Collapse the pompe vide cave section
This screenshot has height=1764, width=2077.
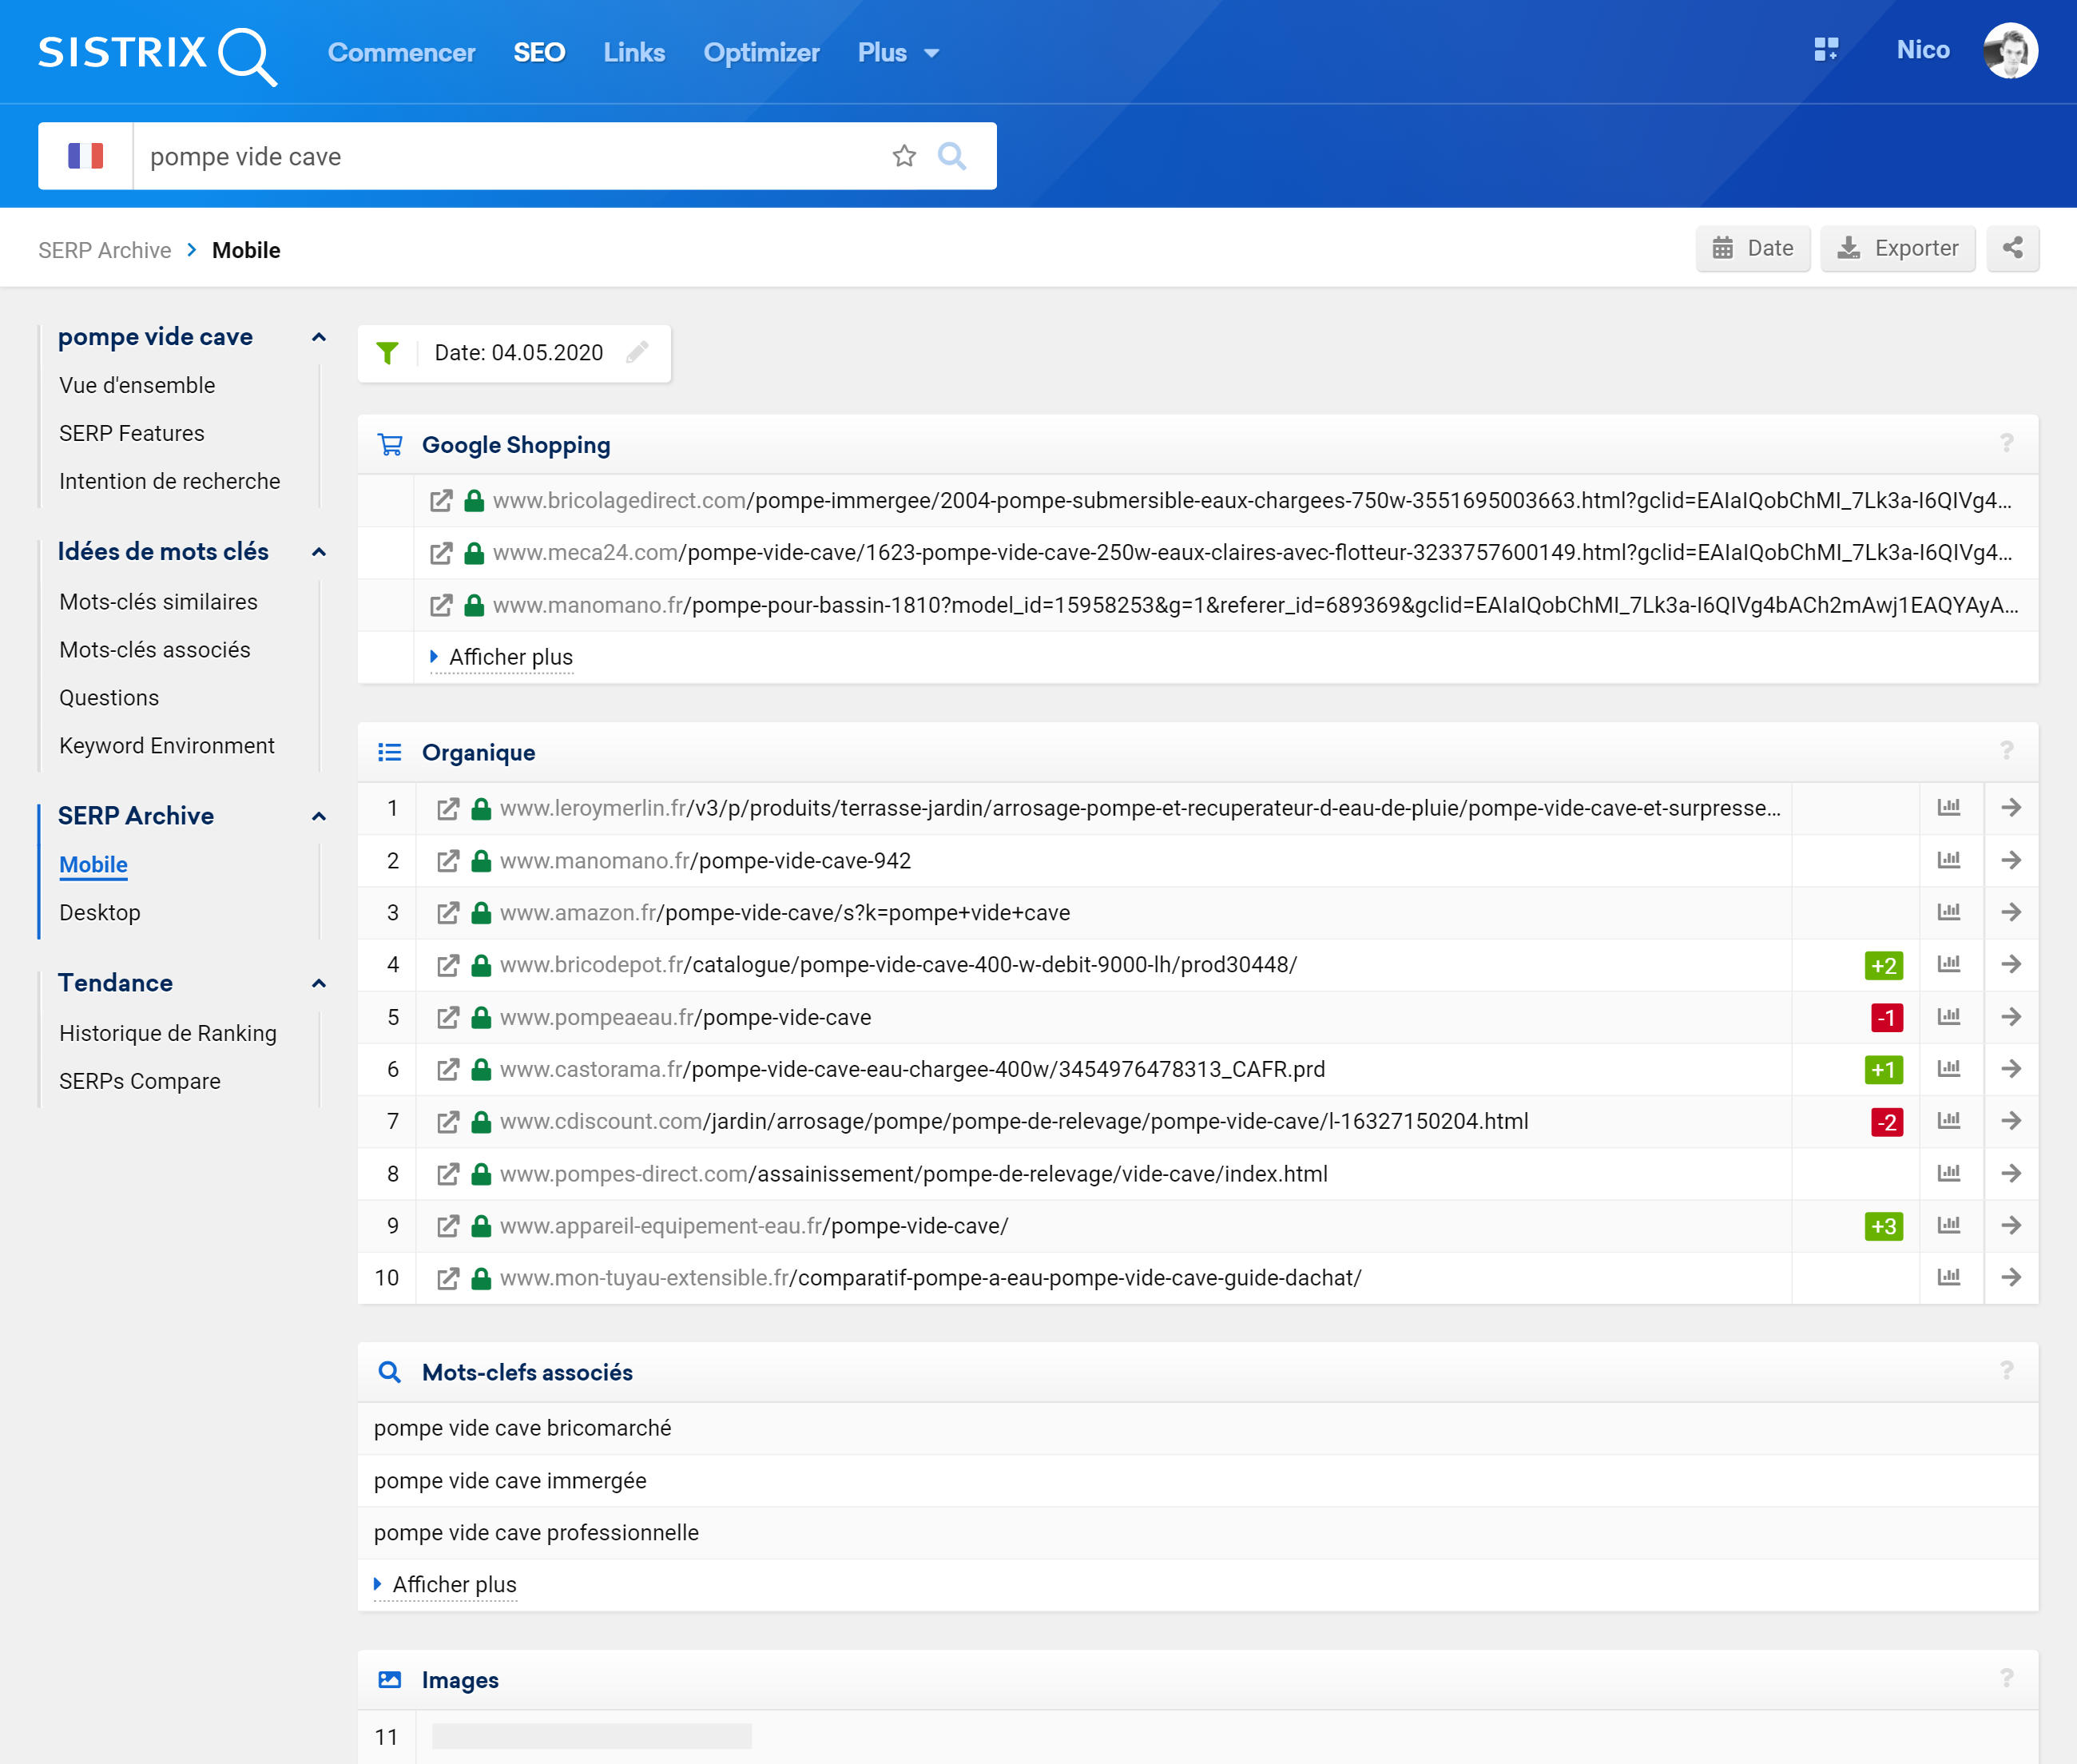pyautogui.click(x=319, y=337)
